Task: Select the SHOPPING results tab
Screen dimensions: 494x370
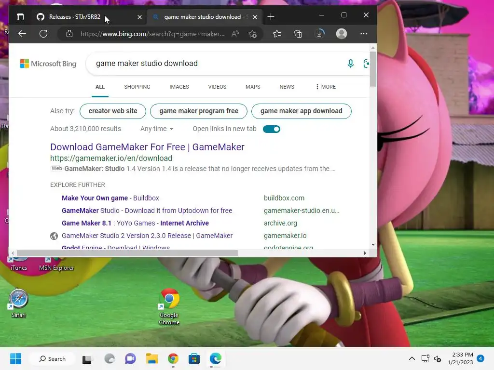Action: 137,87
